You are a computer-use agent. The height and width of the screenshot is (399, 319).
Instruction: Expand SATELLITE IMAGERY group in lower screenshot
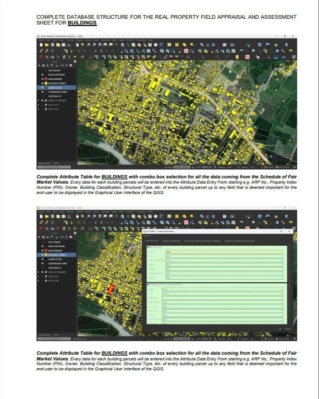39,272
